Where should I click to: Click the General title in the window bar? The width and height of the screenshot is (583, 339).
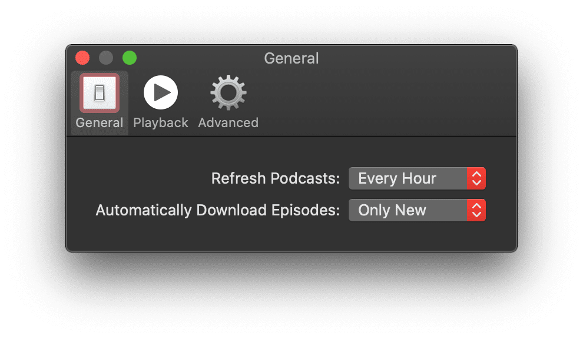[291, 58]
